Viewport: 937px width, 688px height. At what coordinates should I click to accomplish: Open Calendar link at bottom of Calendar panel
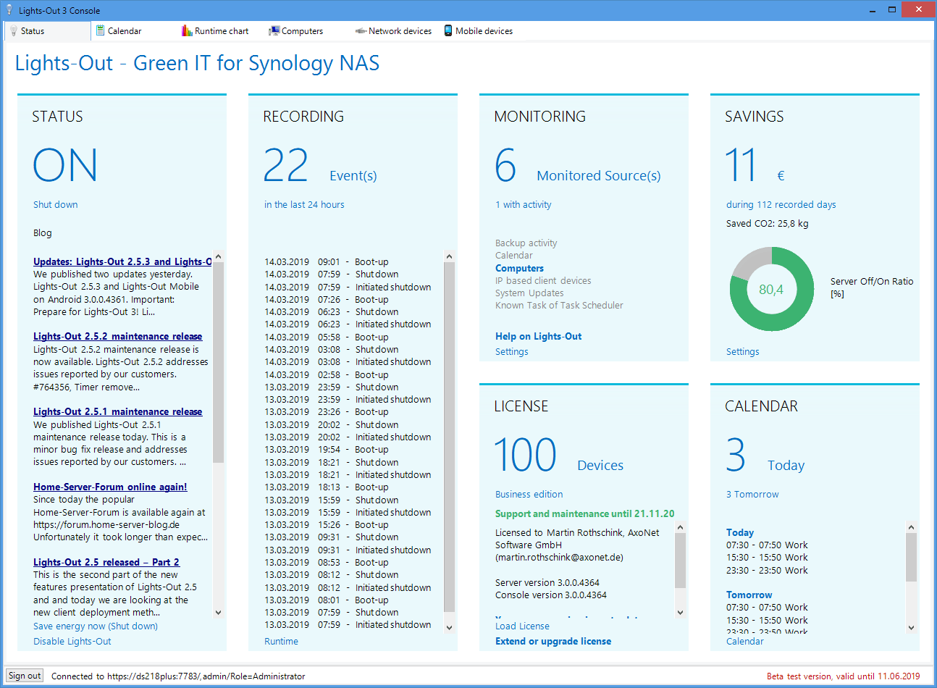click(744, 641)
